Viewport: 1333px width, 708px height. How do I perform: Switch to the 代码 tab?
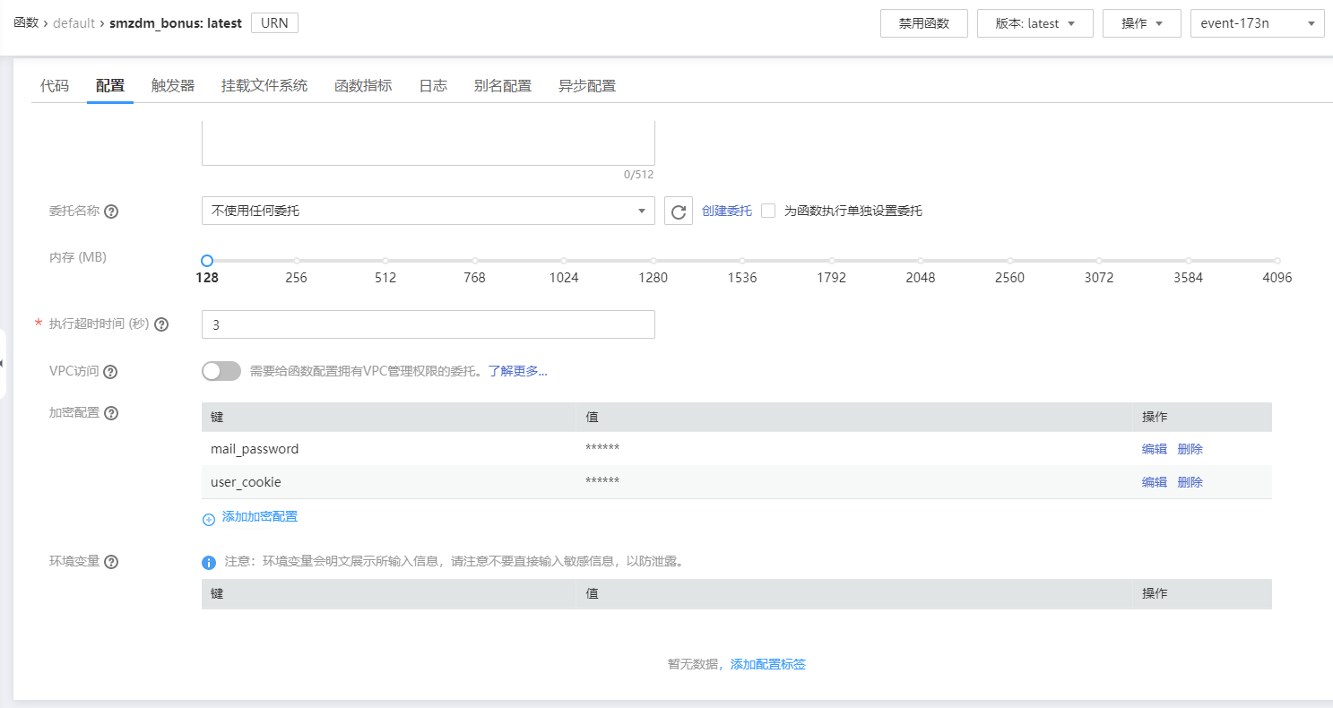(x=55, y=86)
